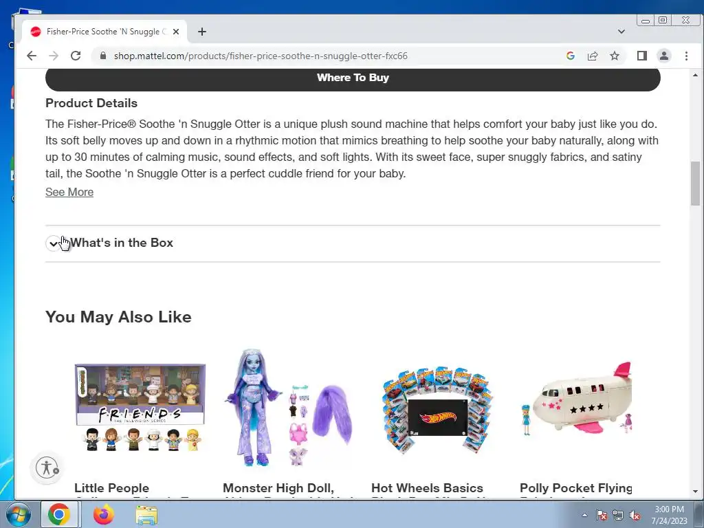The image size is (704, 528).
Task: Click the What's in the Box heading
Action: pyautogui.click(x=122, y=243)
